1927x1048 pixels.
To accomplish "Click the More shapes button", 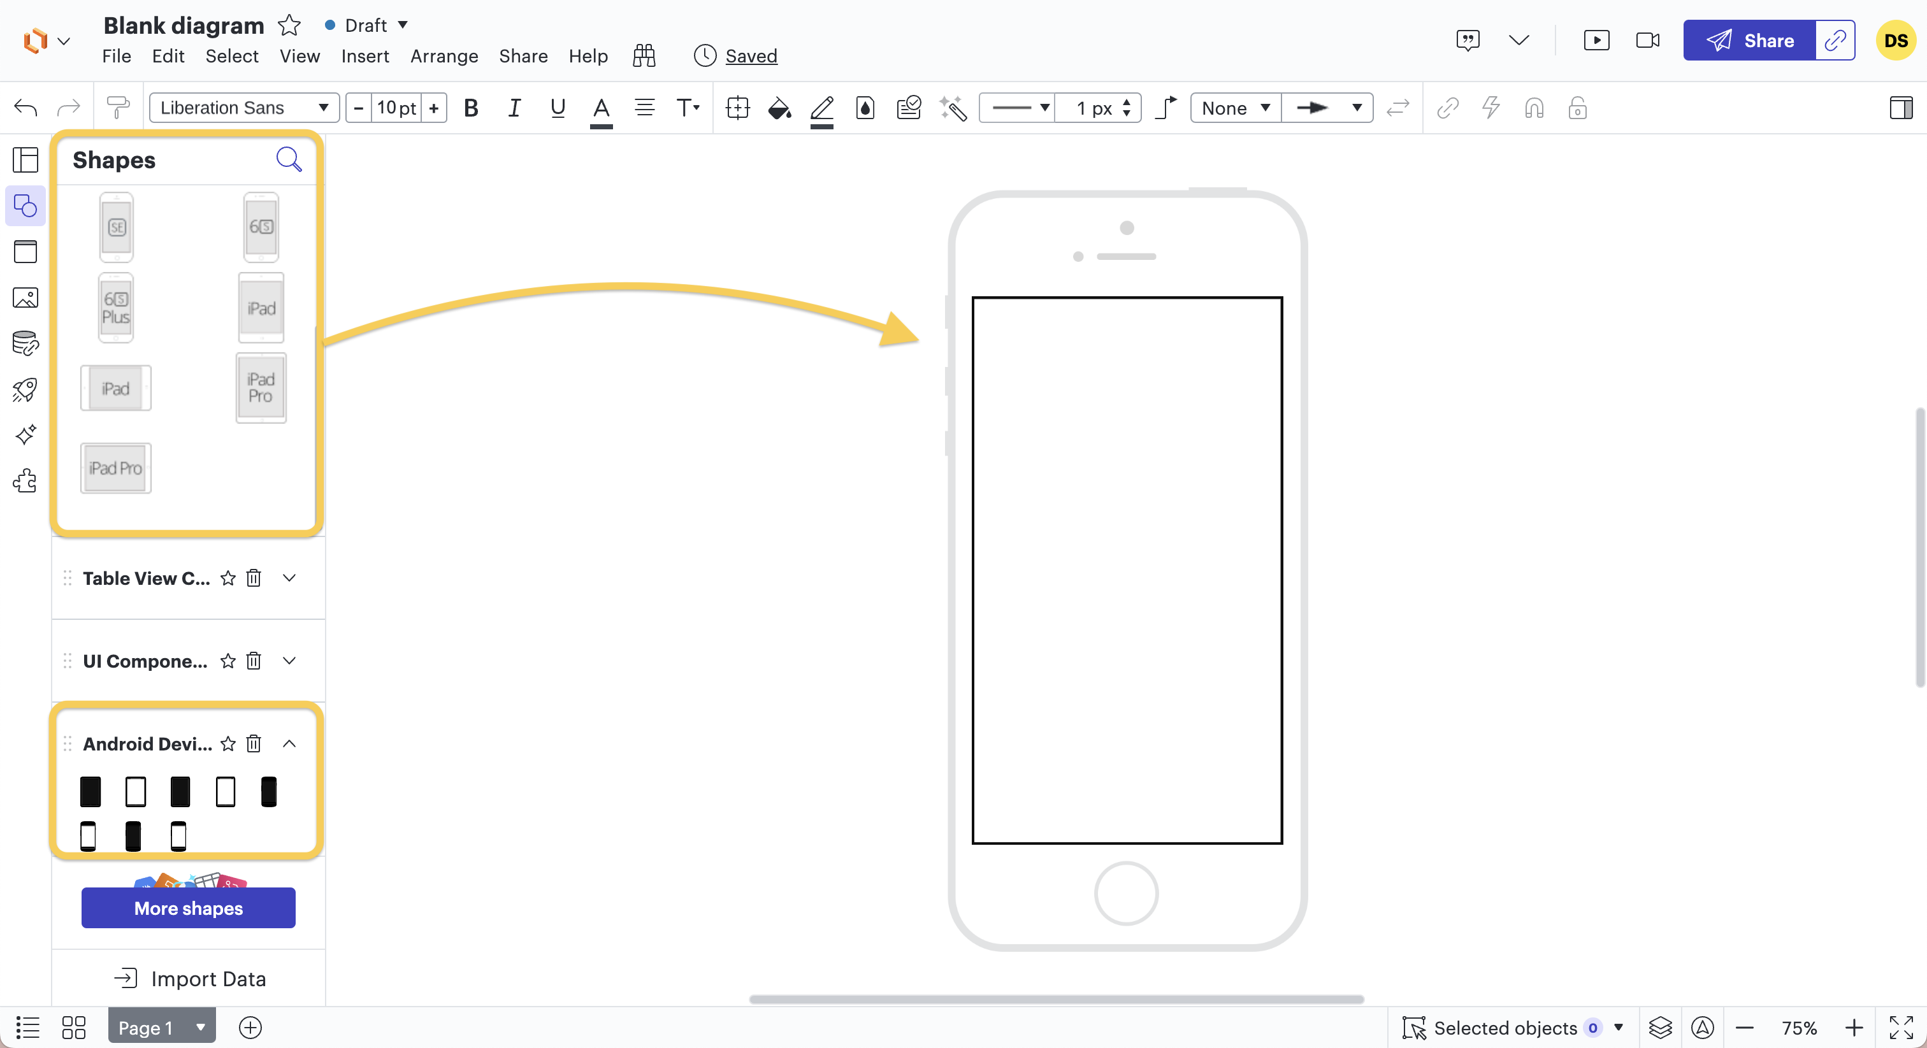I will 189,907.
